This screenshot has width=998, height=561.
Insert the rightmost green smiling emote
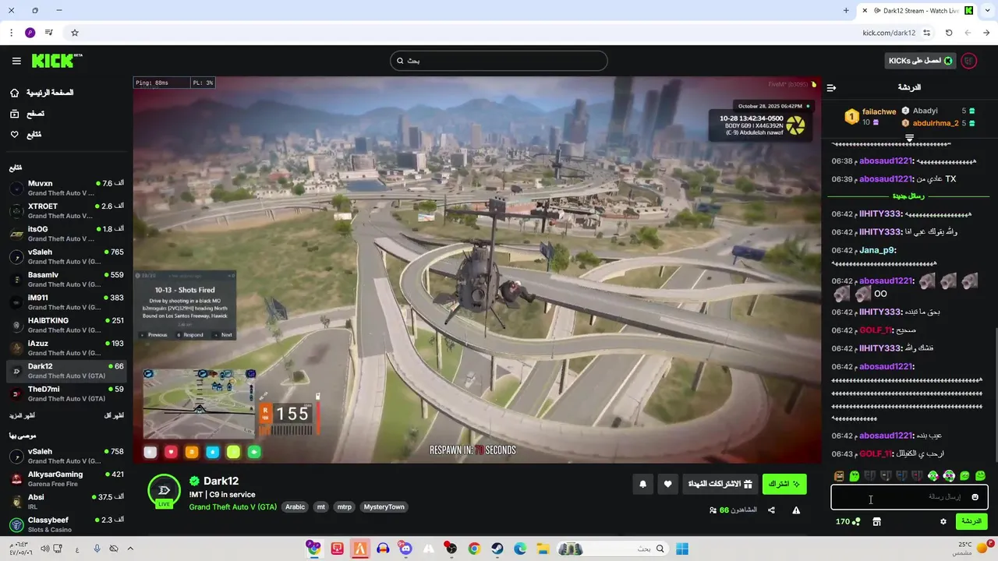980,475
